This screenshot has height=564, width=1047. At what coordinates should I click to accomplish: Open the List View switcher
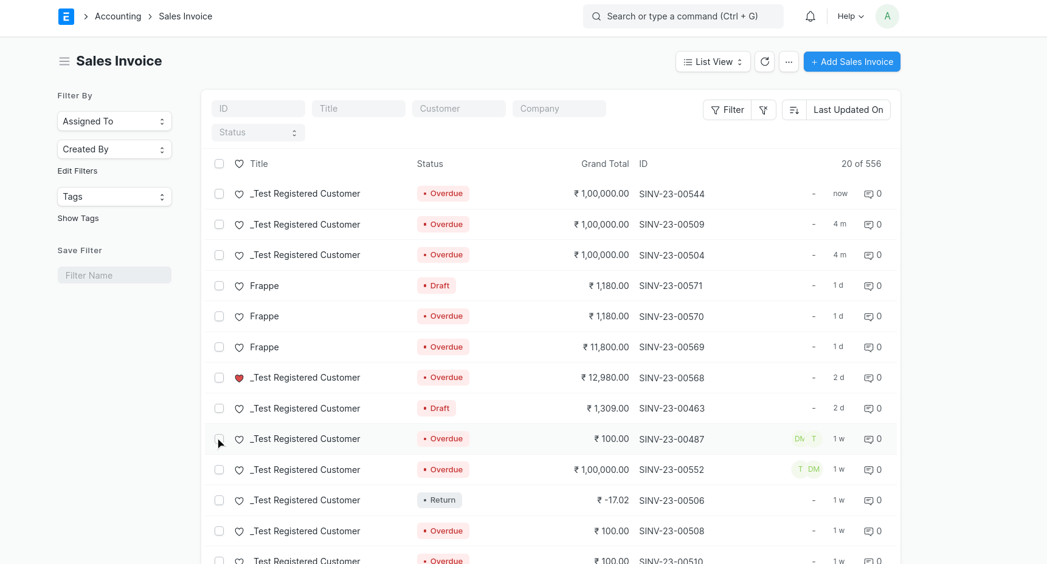coord(713,62)
